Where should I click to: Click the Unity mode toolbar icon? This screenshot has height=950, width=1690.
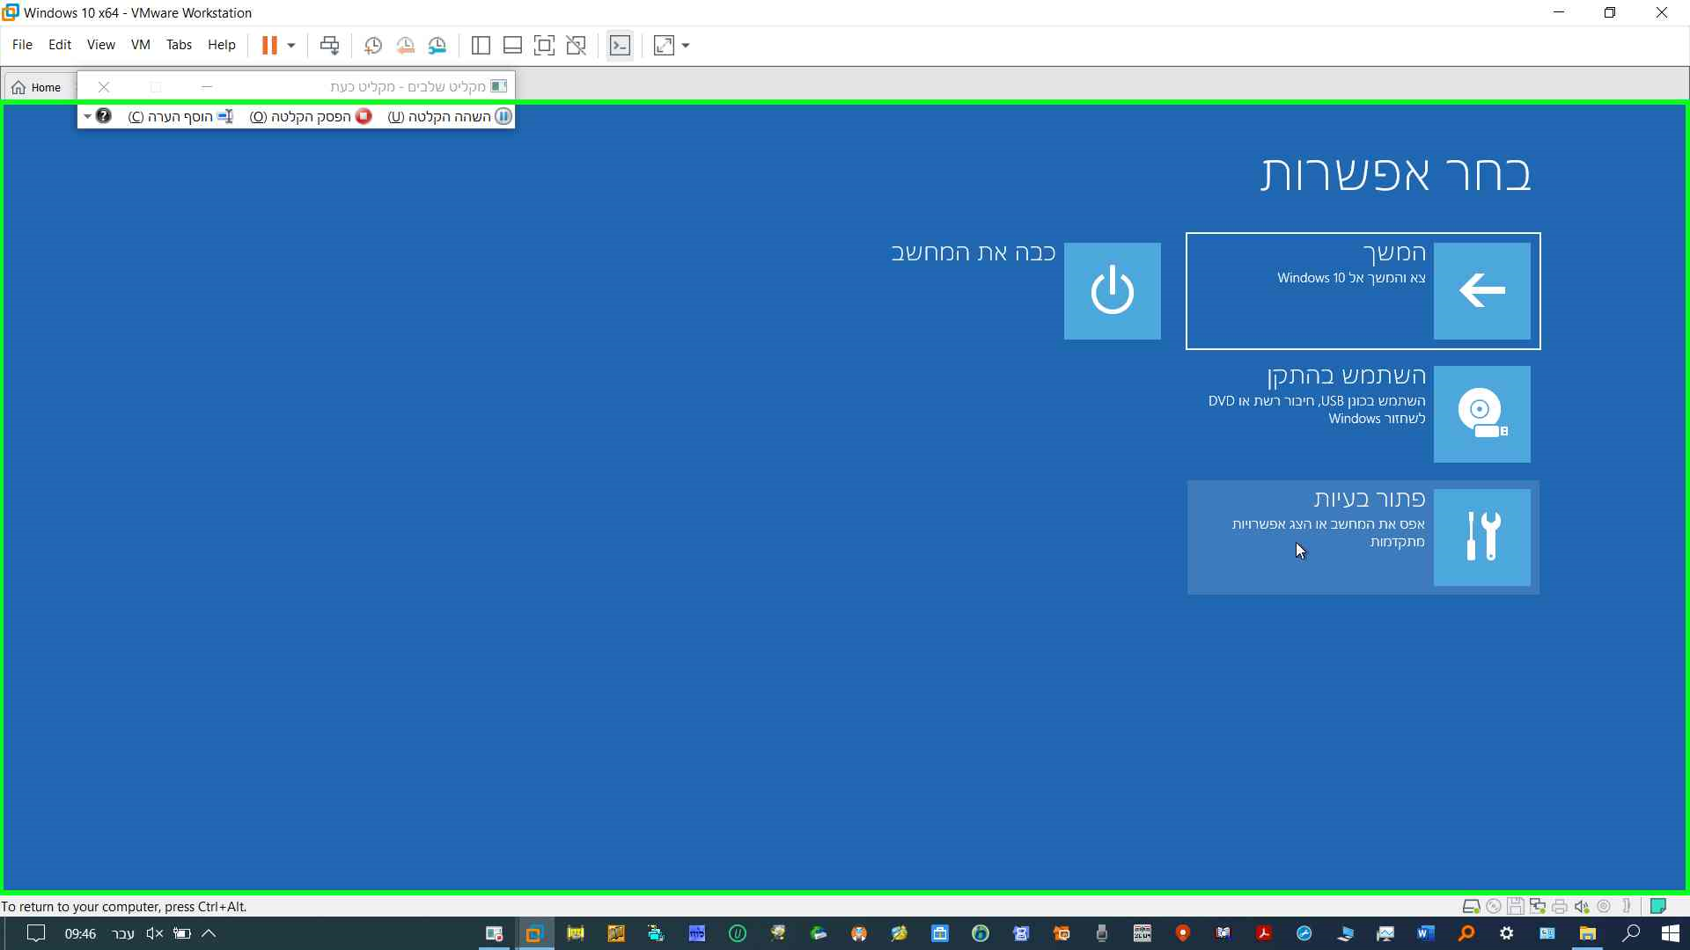pyautogui.click(x=577, y=46)
